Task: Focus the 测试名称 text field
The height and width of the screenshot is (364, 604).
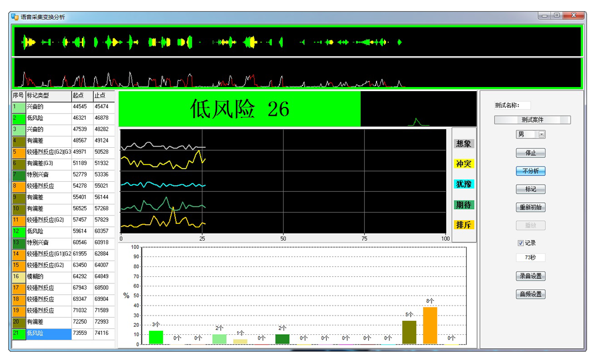Action: pyautogui.click(x=523, y=106)
